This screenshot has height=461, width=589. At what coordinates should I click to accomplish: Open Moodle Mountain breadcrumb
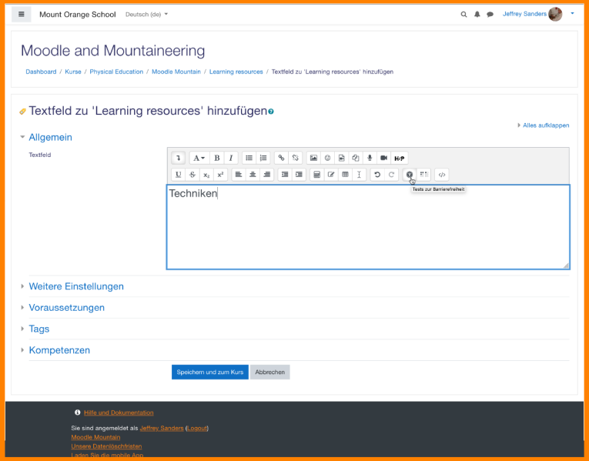[x=176, y=72]
